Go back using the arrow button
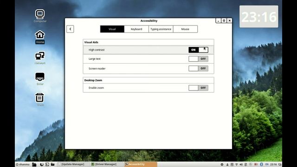 [70, 29]
